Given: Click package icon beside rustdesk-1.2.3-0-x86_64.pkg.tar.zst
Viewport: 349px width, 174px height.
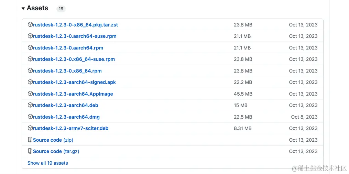Looking at the screenshot, I should tap(30, 25).
